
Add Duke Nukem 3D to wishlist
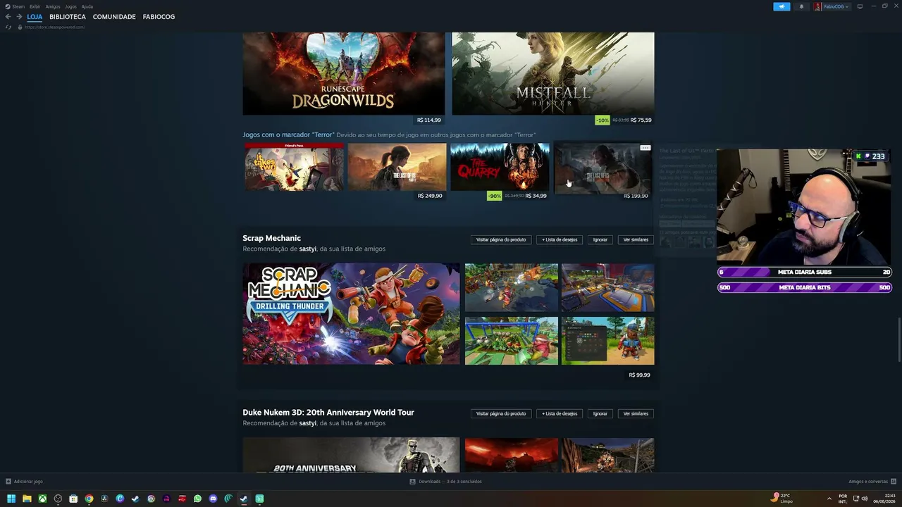(560, 413)
